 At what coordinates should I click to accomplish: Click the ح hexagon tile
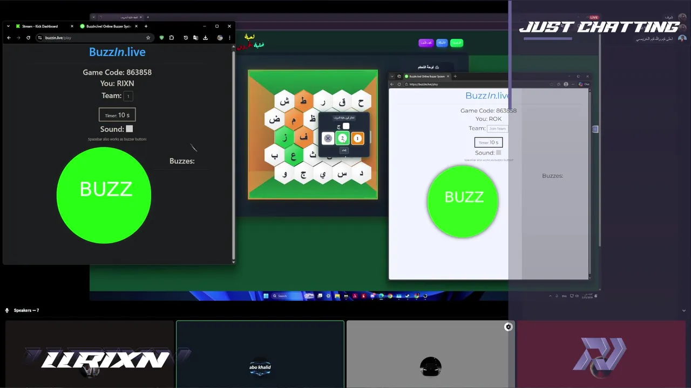click(x=361, y=101)
